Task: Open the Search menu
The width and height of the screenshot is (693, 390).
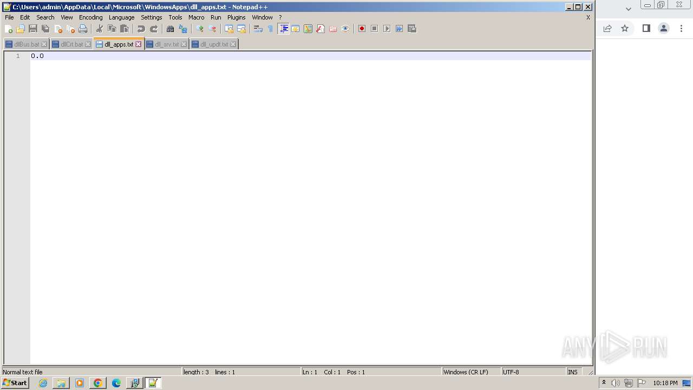Action: point(45,17)
